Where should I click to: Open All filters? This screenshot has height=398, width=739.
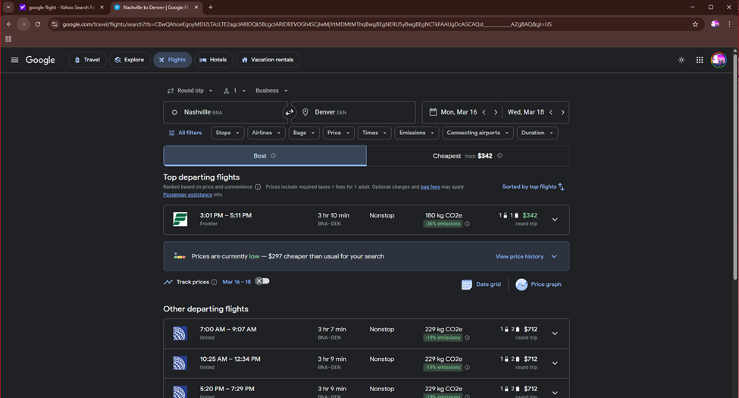point(185,133)
